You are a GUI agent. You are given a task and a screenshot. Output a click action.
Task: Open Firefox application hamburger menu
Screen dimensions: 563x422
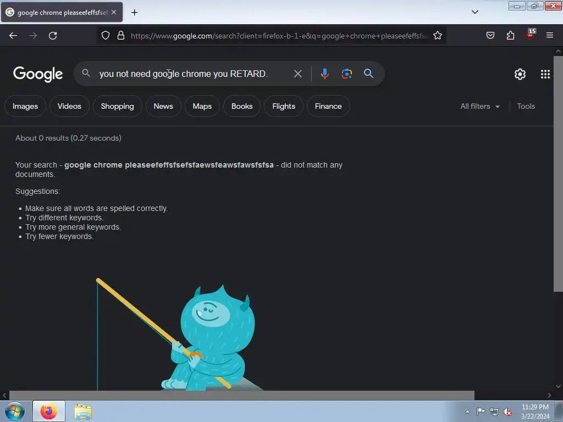tap(550, 35)
